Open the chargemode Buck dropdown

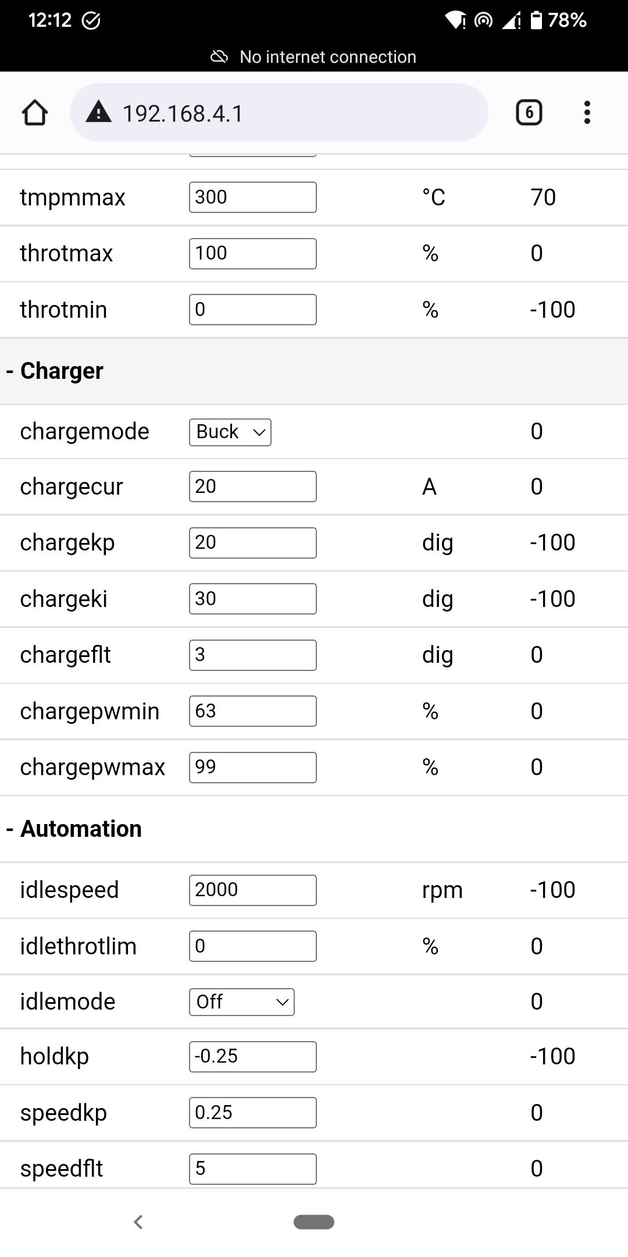[230, 432]
